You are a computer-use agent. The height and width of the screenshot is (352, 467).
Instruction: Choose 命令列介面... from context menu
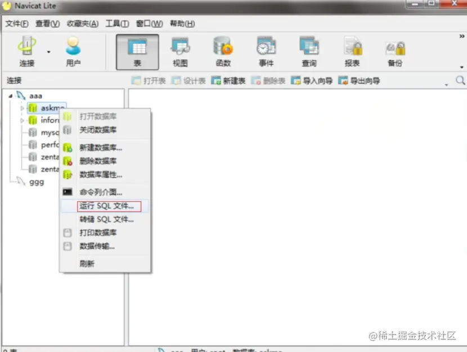pyautogui.click(x=105, y=192)
